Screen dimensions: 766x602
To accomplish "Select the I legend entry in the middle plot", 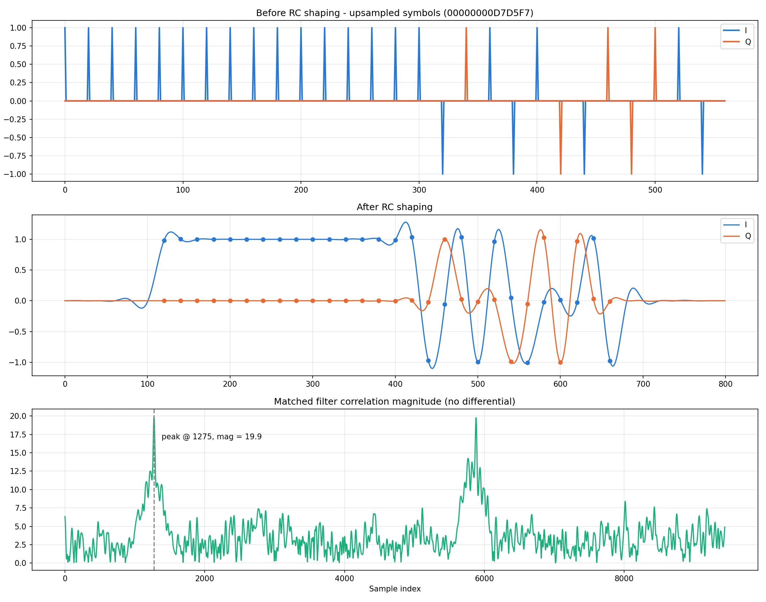I will [737, 225].
